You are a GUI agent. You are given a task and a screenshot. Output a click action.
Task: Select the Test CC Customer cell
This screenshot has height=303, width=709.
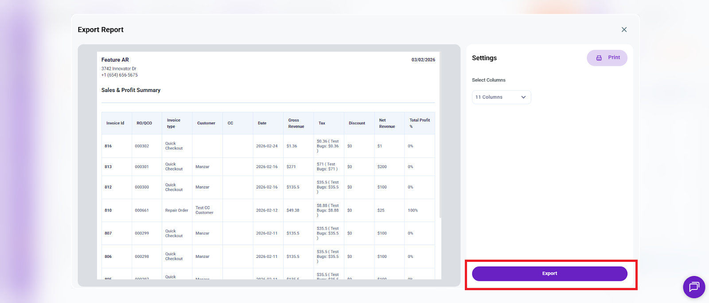click(x=204, y=210)
